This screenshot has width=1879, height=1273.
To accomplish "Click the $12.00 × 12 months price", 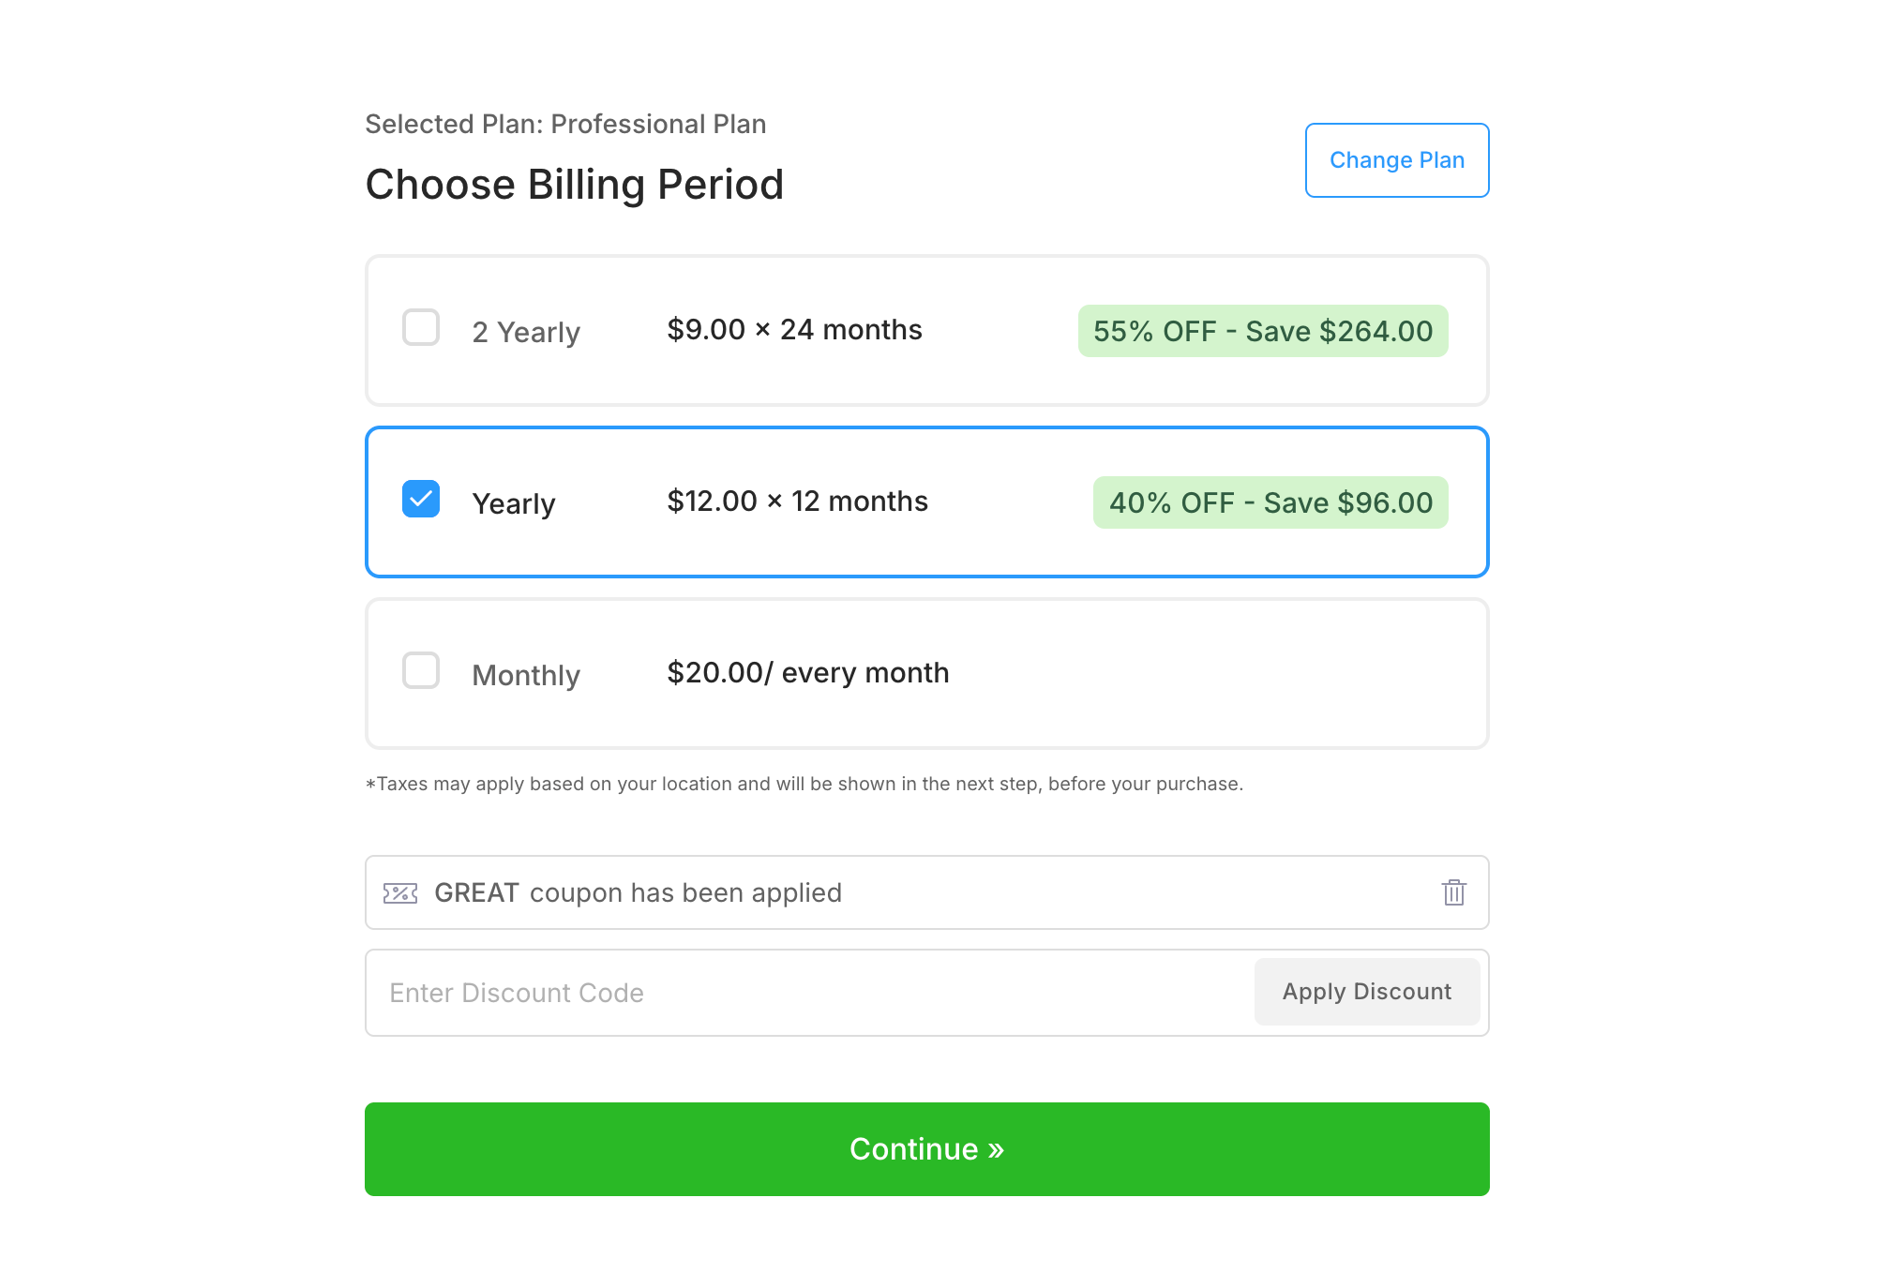I will click(797, 502).
